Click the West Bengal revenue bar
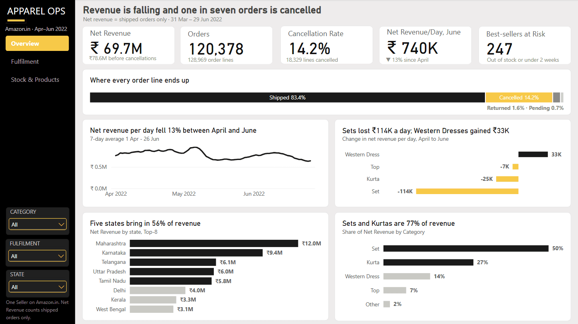 pyautogui.click(x=152, y=309)
